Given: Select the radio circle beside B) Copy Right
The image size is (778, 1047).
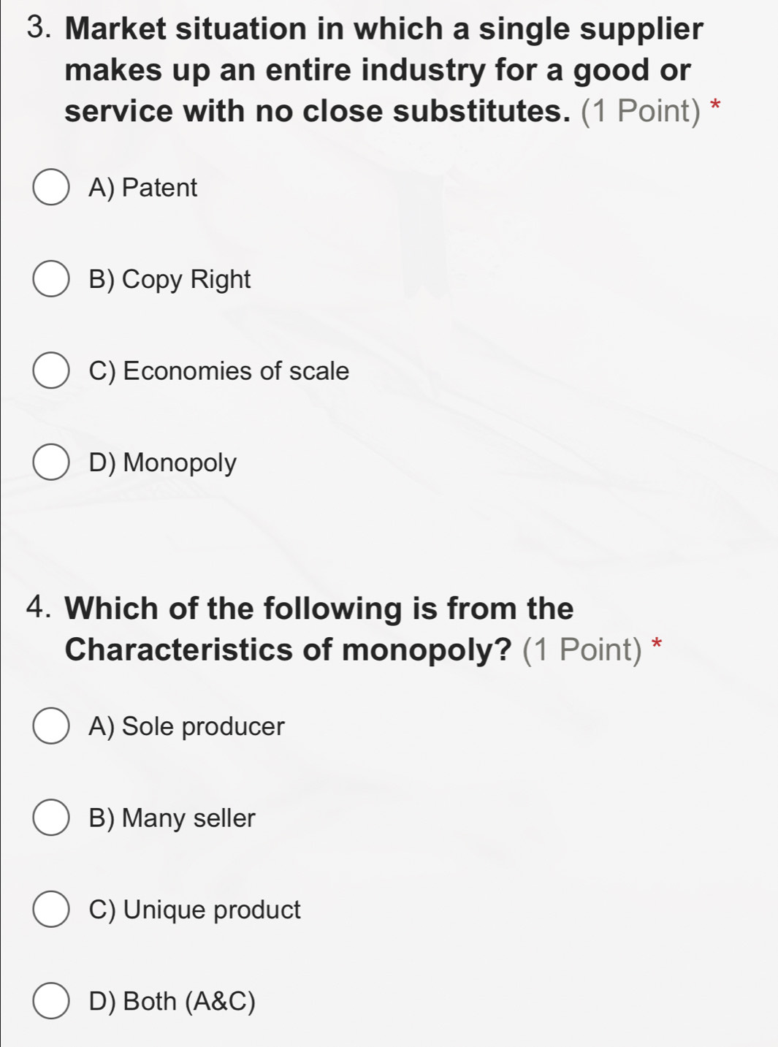Looking at the screenshot, I should (x=51, y=279).
